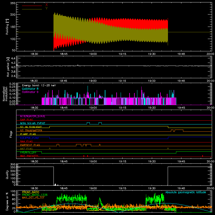Screen dimensions: 215x215
Task: Click the 'Quality' y-axis title
Action: pyautogui.click(x=7, y=175)
